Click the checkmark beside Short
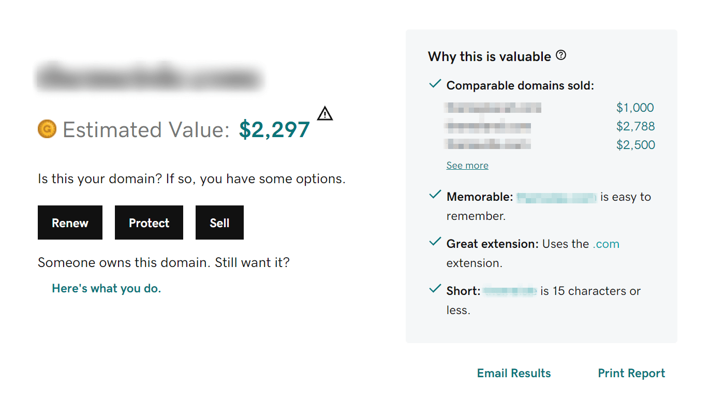Image resolution: width=725 pixels, height=400 pixels. click(x=435, y=289)
